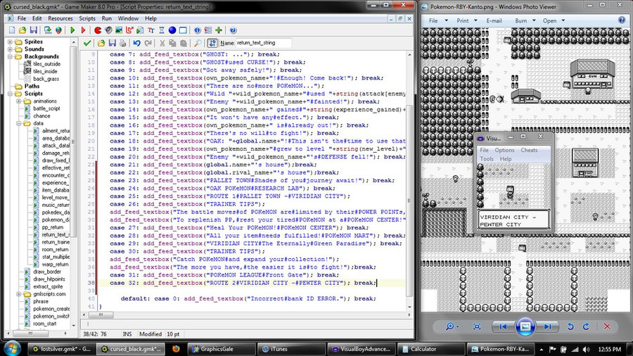Viewport: 633px width, 356px height.
Task: Click the Firefox icon on taskbar
Action: (176, 349)
